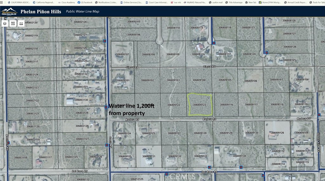325x181 pixels.
Task: Select the valve marker above parcel 306812125
Action: coord(166,174)
